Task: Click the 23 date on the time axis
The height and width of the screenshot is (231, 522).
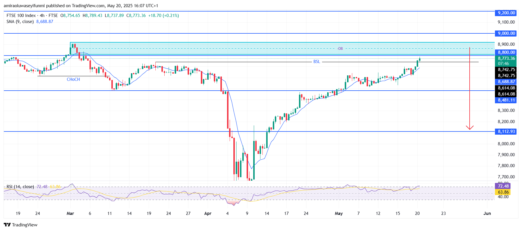Action: tap(443, 213)
